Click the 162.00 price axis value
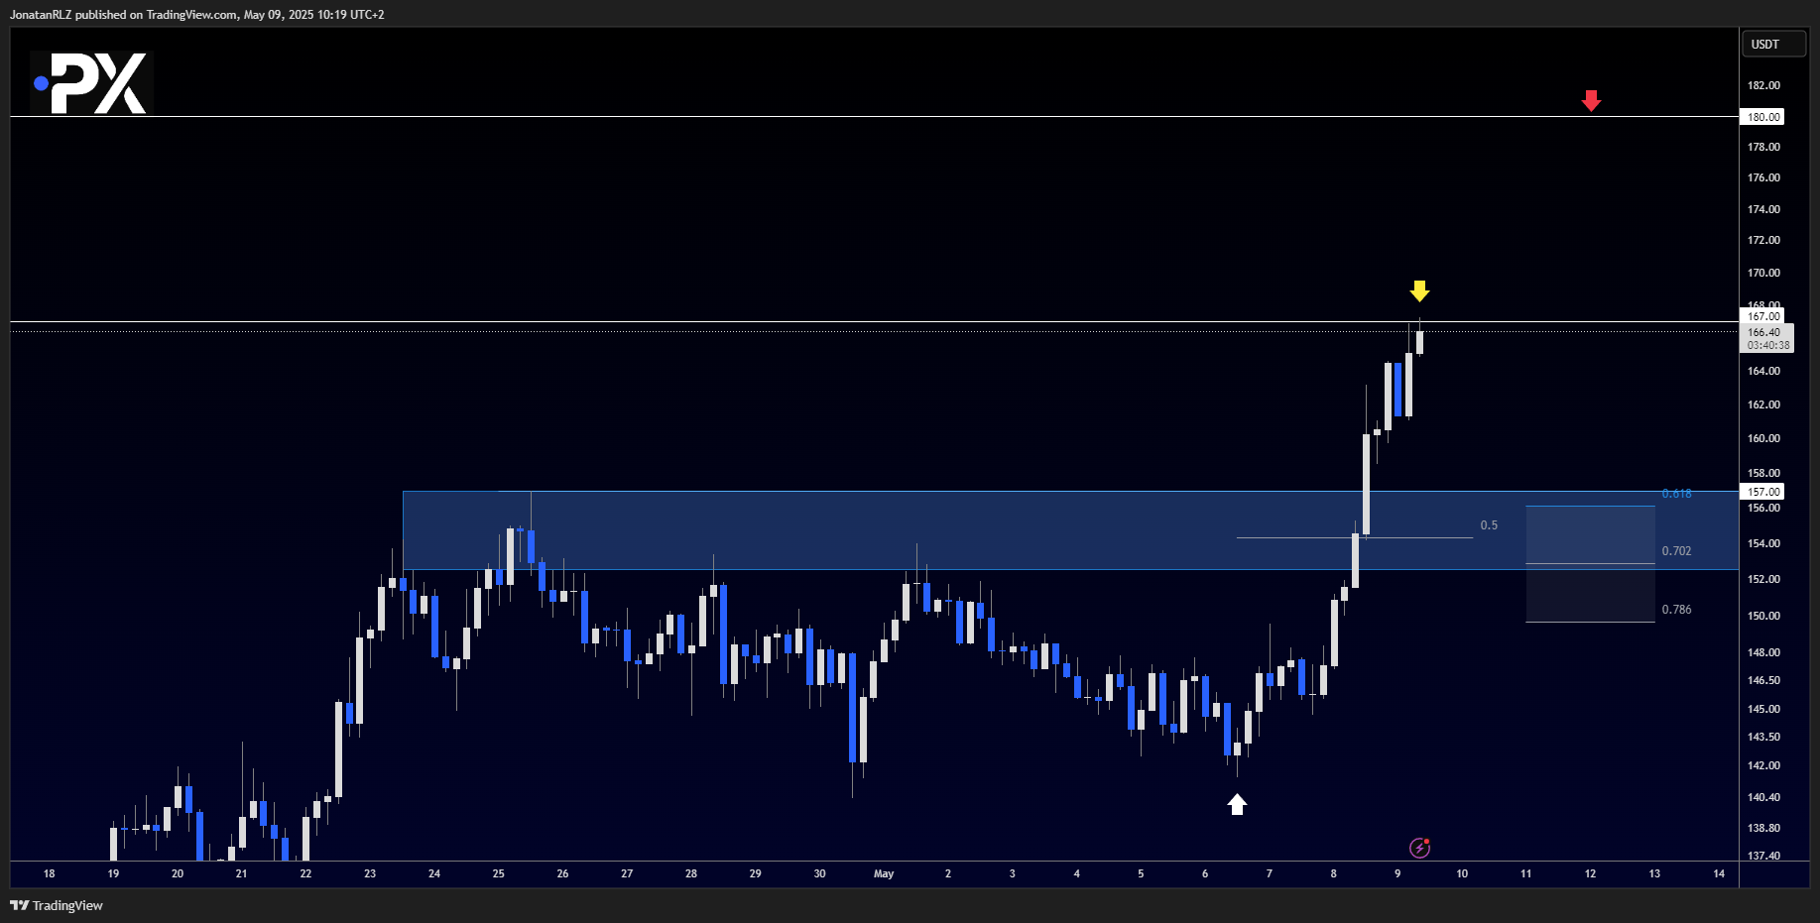Screen dimensions: 1820x923 (x=1763, y=404)
